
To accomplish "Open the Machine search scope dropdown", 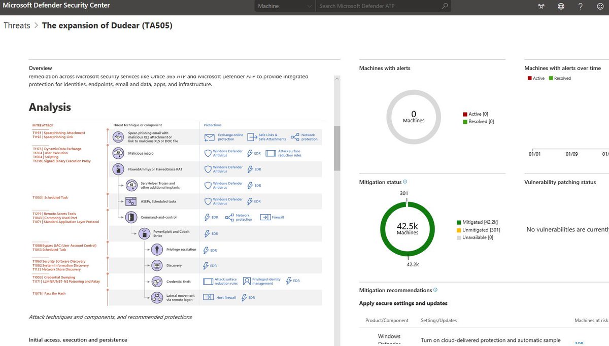I will click(x=285, y=6).
